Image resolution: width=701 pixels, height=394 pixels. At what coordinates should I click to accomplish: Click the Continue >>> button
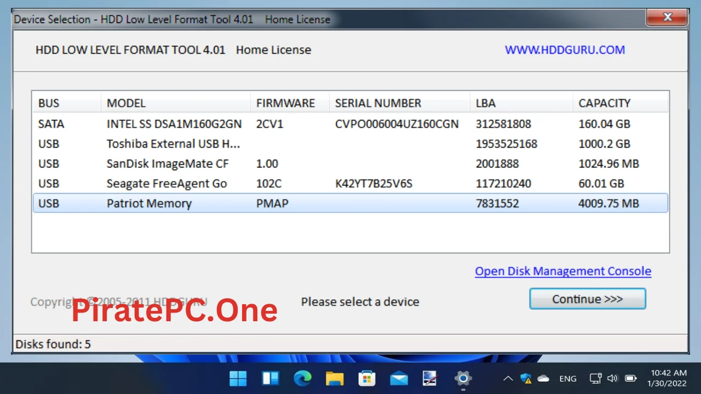pos(588,299)
